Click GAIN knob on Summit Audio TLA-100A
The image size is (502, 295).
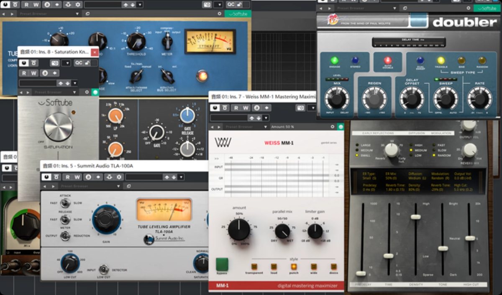[107, 219]
